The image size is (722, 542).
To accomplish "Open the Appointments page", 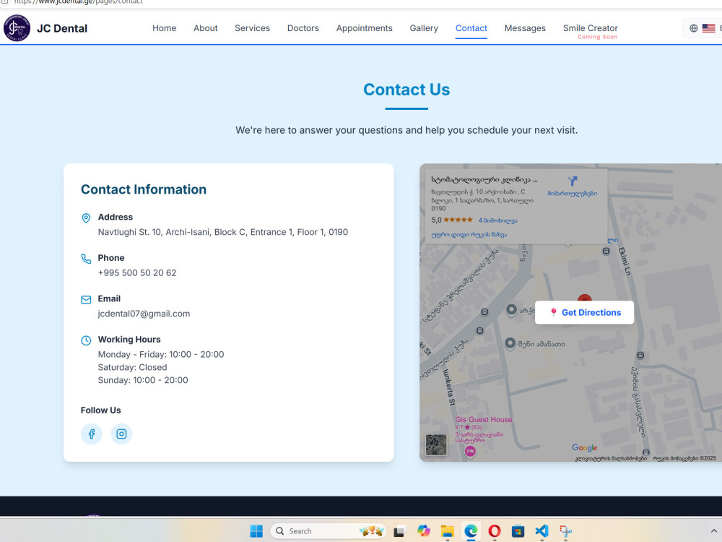I will click(x=364, y=28).
